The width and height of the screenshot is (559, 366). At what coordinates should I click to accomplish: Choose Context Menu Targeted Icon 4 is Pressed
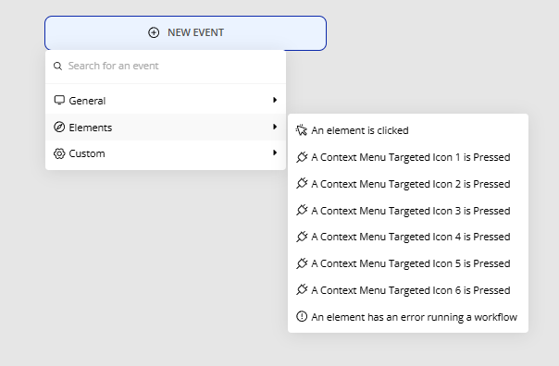(x=408, y=237)
